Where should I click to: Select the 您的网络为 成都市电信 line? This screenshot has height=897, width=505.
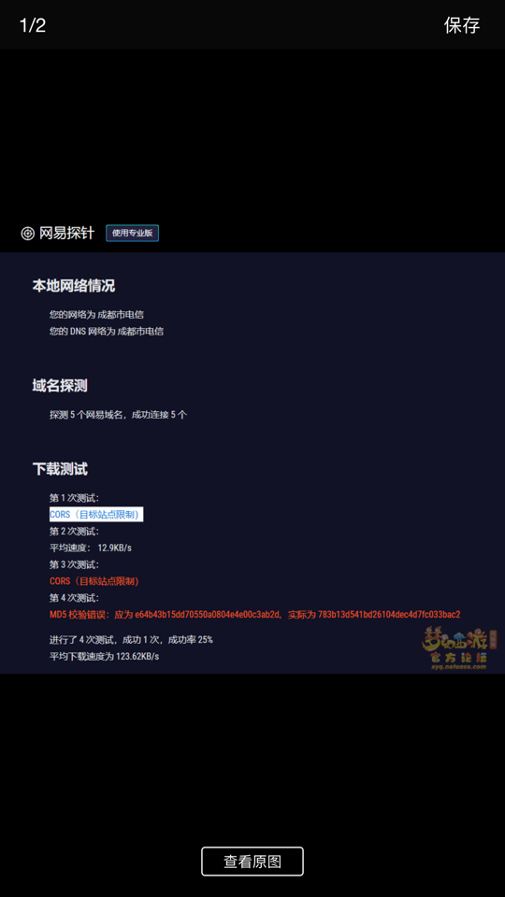click(96, 315)
